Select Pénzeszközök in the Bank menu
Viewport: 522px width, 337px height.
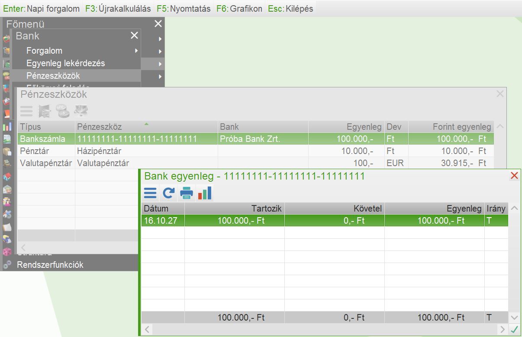[53, 76]
